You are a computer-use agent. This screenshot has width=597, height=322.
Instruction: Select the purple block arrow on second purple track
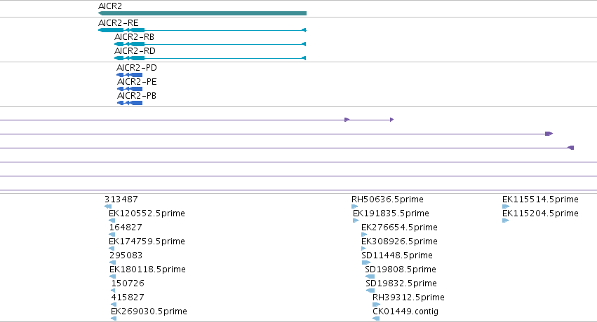549,134
